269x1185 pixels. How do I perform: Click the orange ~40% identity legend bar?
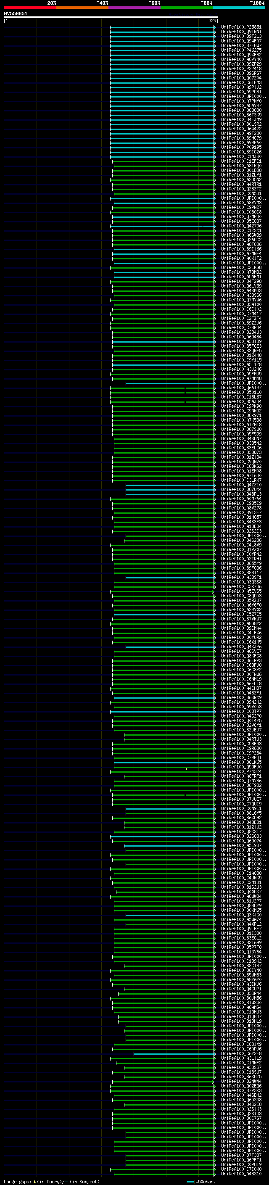pos(82,8)
